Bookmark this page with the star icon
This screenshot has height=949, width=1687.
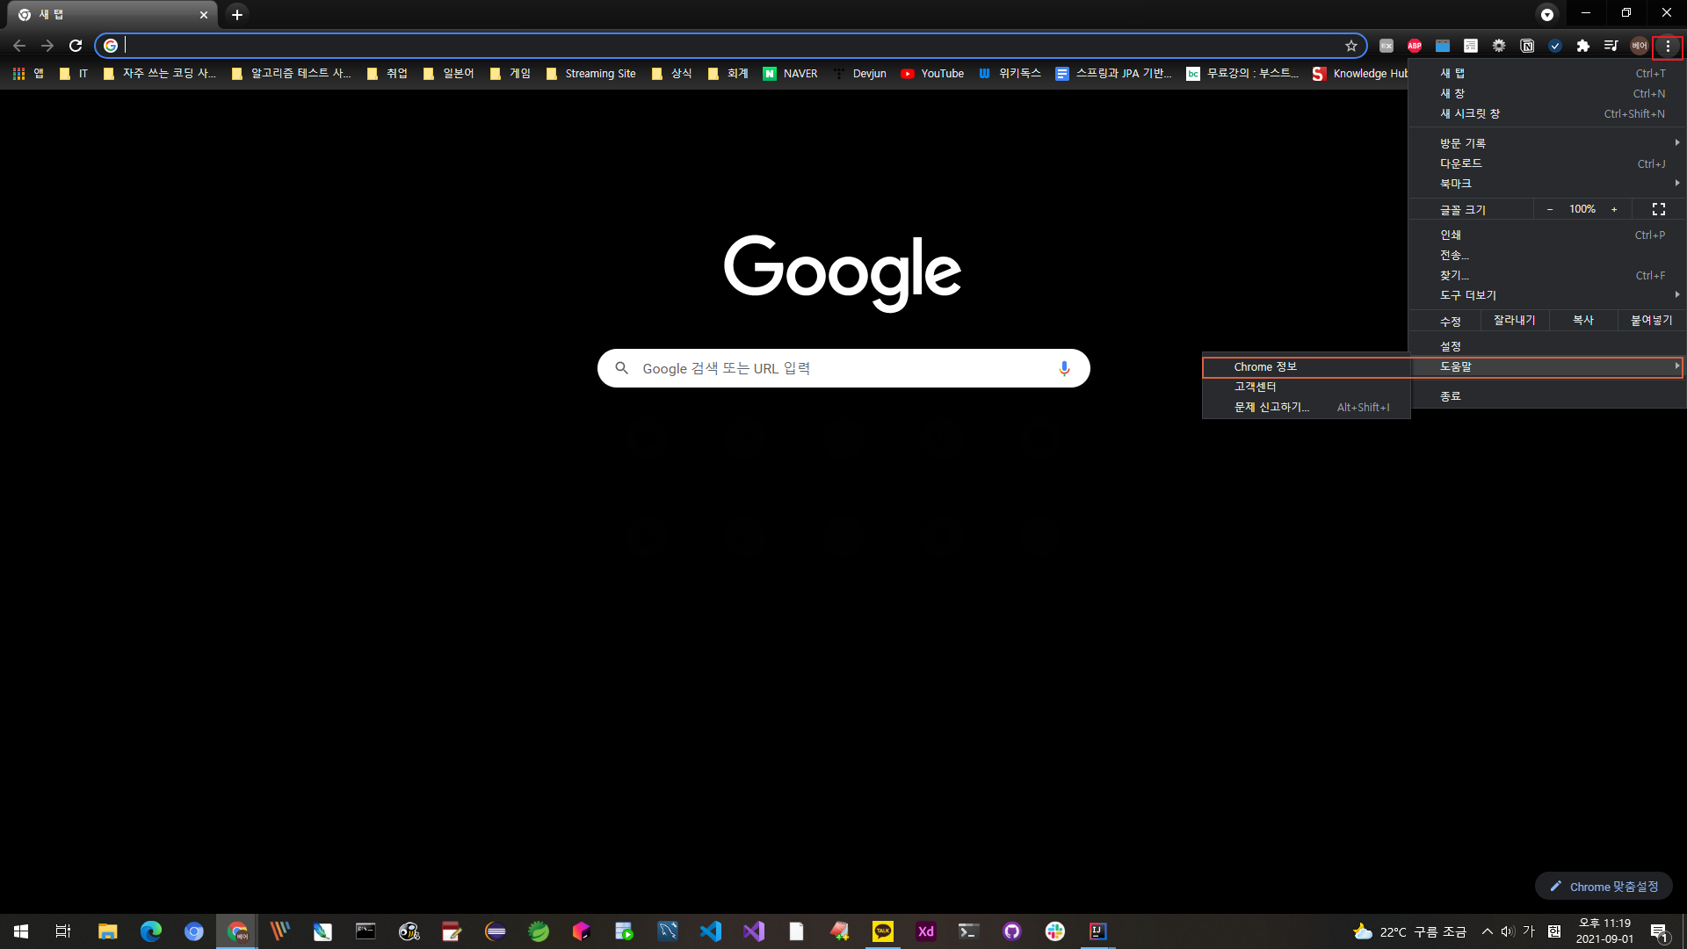[x=1351, y=46]
